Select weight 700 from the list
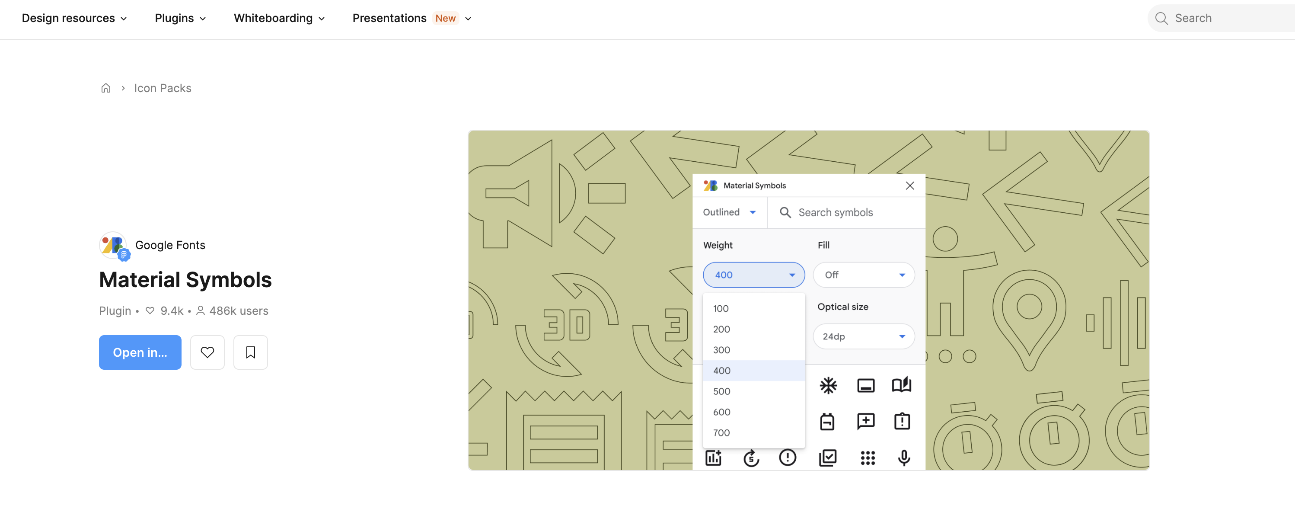The height and width of the screenshot is (512, 1295). point(753,432)
